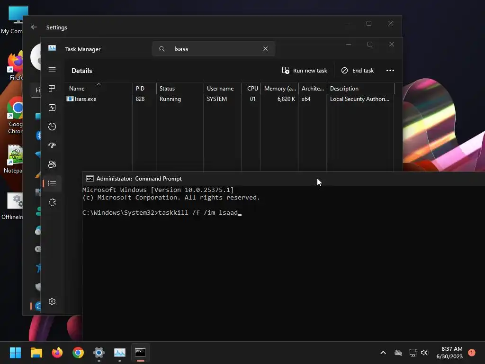Select the lsass.exe process row

tap(230, 99)
